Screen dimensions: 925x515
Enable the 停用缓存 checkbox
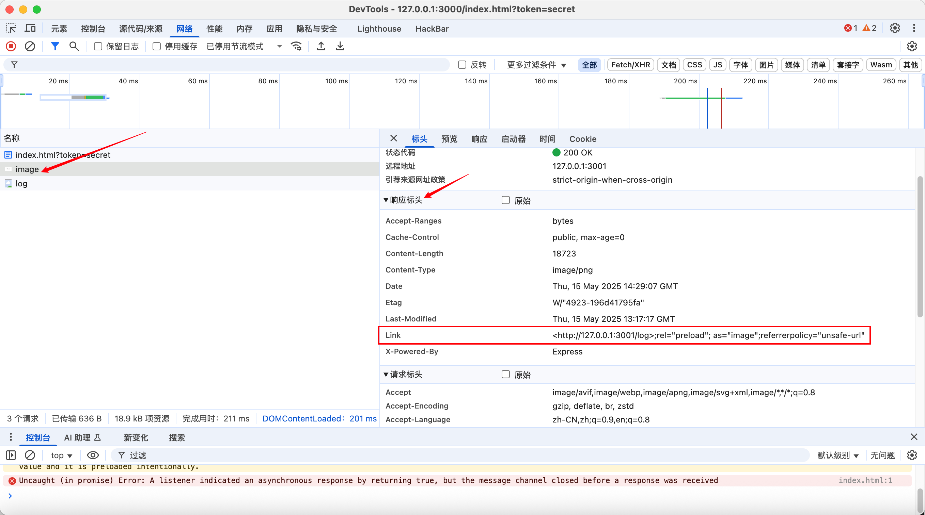[x=157, y=46]
